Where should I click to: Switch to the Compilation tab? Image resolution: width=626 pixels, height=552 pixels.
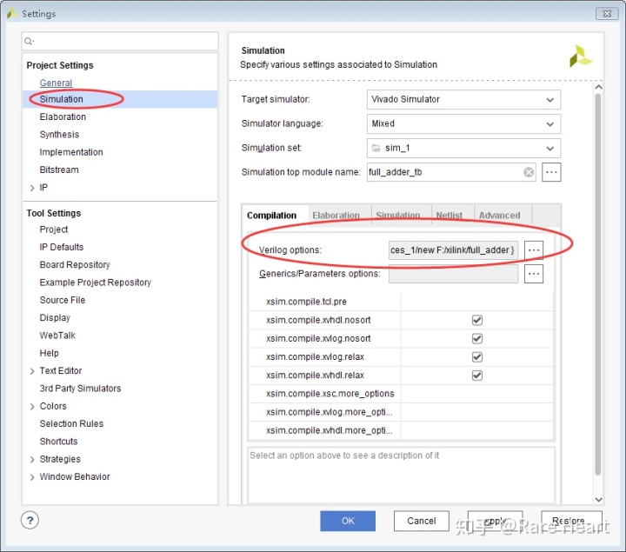pyautogui.click(x=271, y=216)
